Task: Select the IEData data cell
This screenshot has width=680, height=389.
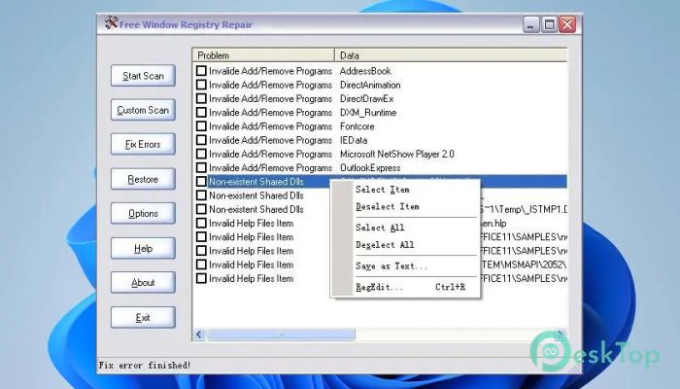Action: tap(354, 140)
